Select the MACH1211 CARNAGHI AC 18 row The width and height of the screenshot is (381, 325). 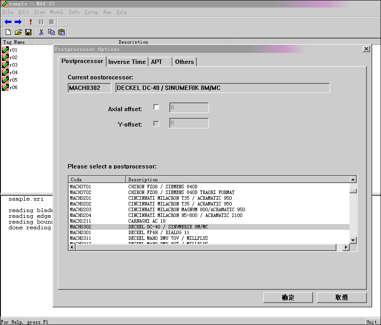[209, 221]
